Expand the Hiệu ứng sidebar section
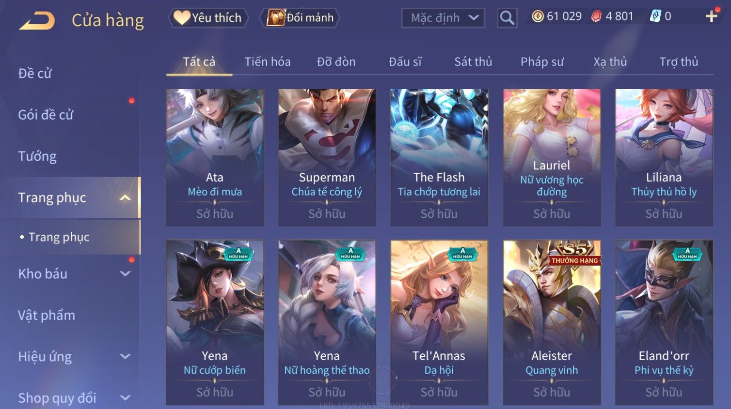 [125, 357]
